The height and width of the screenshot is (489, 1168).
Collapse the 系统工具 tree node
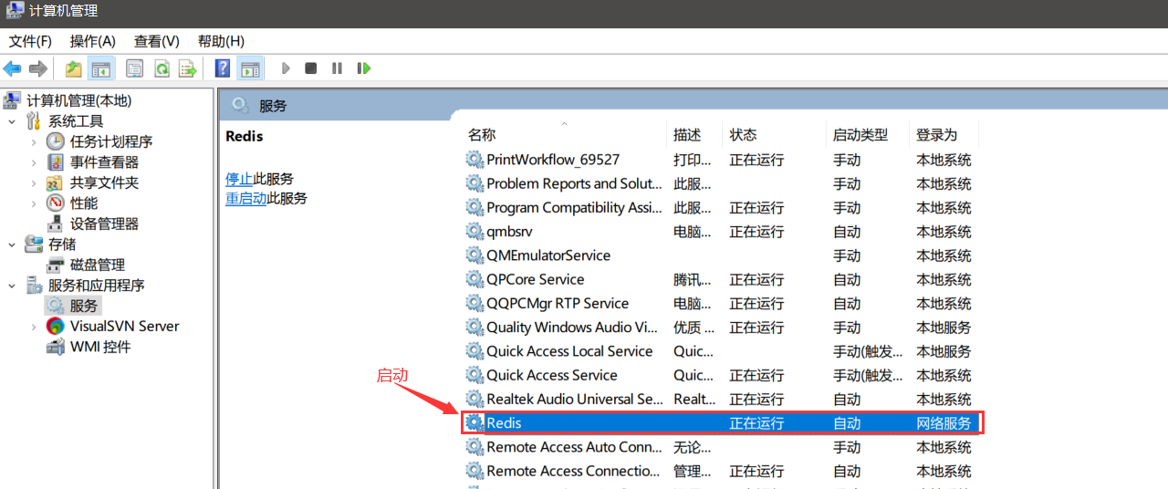pos(12,121)
